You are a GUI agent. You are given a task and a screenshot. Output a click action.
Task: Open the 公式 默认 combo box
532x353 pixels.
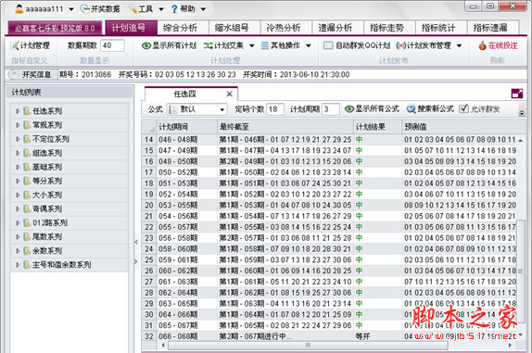click(x=197, y=109)
